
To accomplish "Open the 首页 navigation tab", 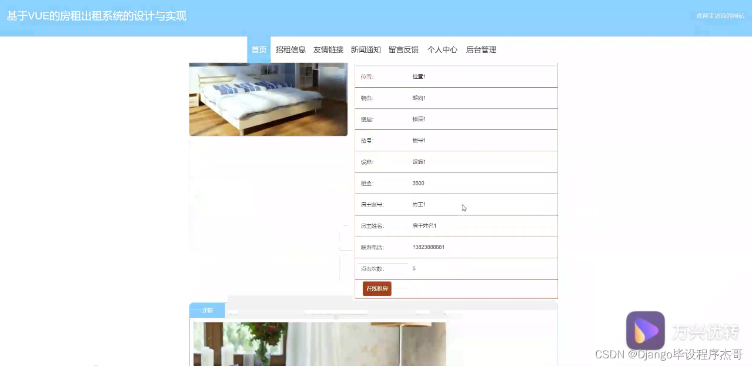I will 259,49.
